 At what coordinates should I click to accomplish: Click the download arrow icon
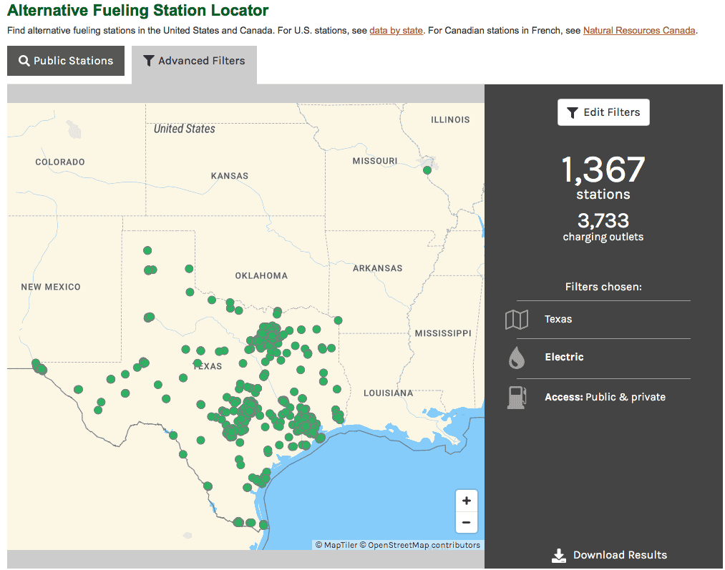[x=558, y=555]
